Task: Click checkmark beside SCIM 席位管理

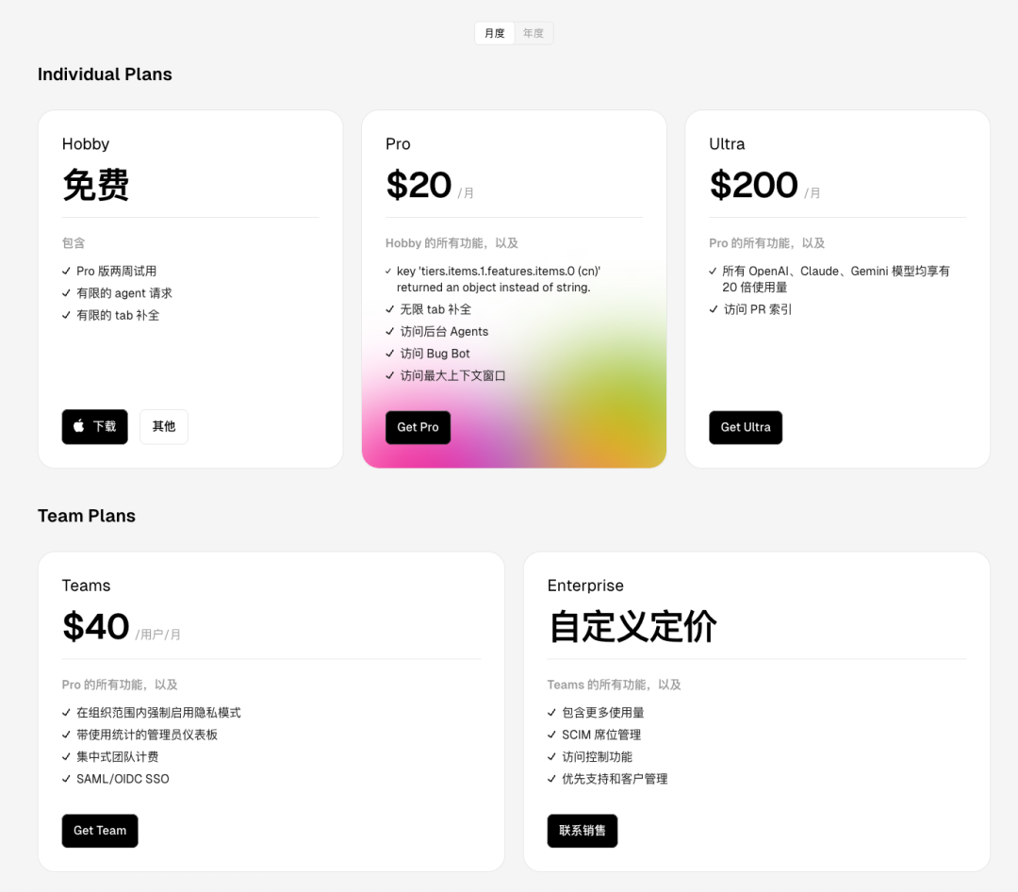Action: pyautogui.click(x=551, y=735)
